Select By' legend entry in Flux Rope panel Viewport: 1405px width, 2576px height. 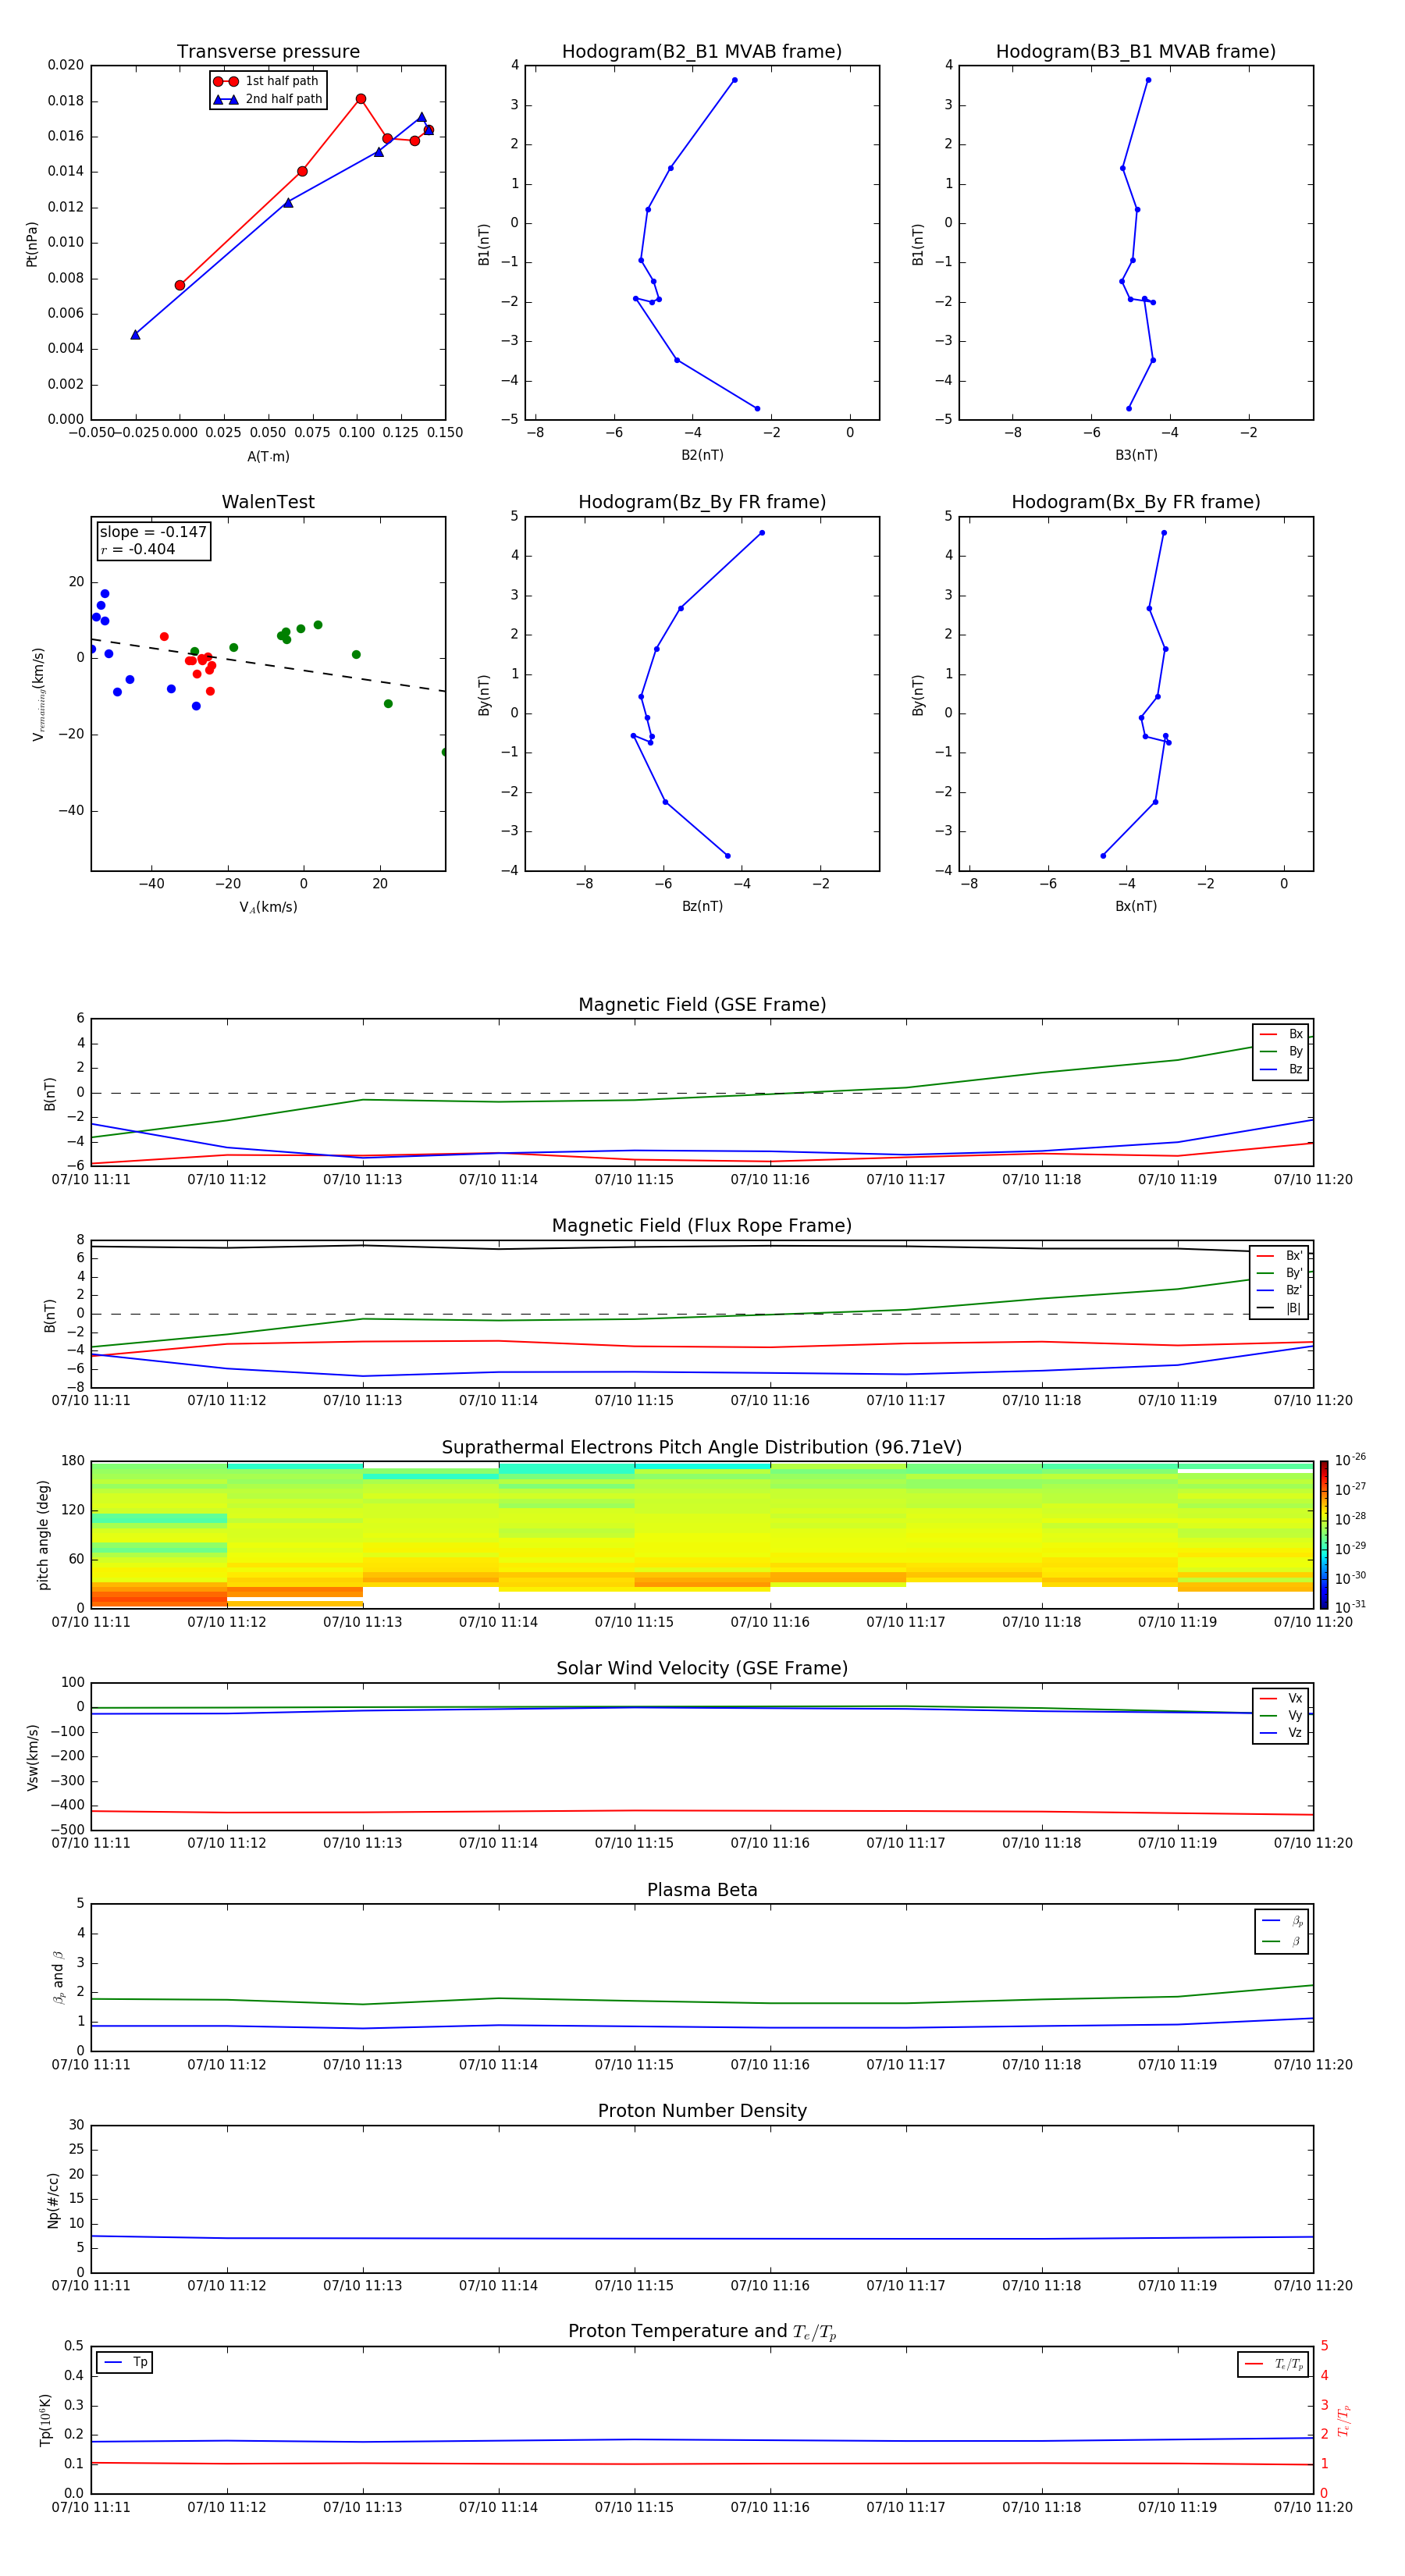[x=1281, y=1273]
